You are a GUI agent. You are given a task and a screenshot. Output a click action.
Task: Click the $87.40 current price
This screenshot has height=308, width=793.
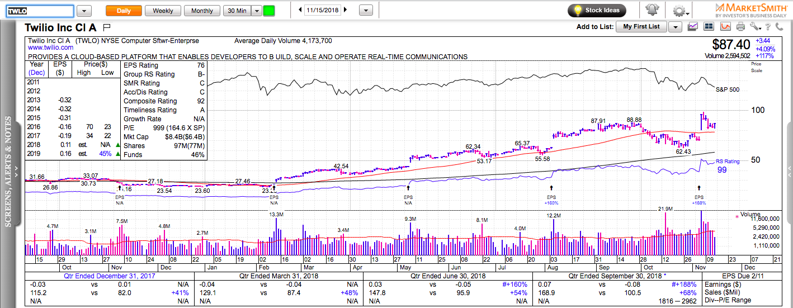(x=731, y=44)
